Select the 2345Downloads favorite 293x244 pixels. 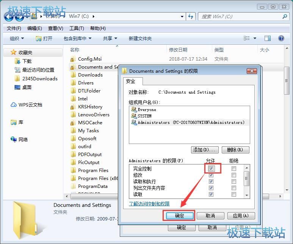coord(36,79)
